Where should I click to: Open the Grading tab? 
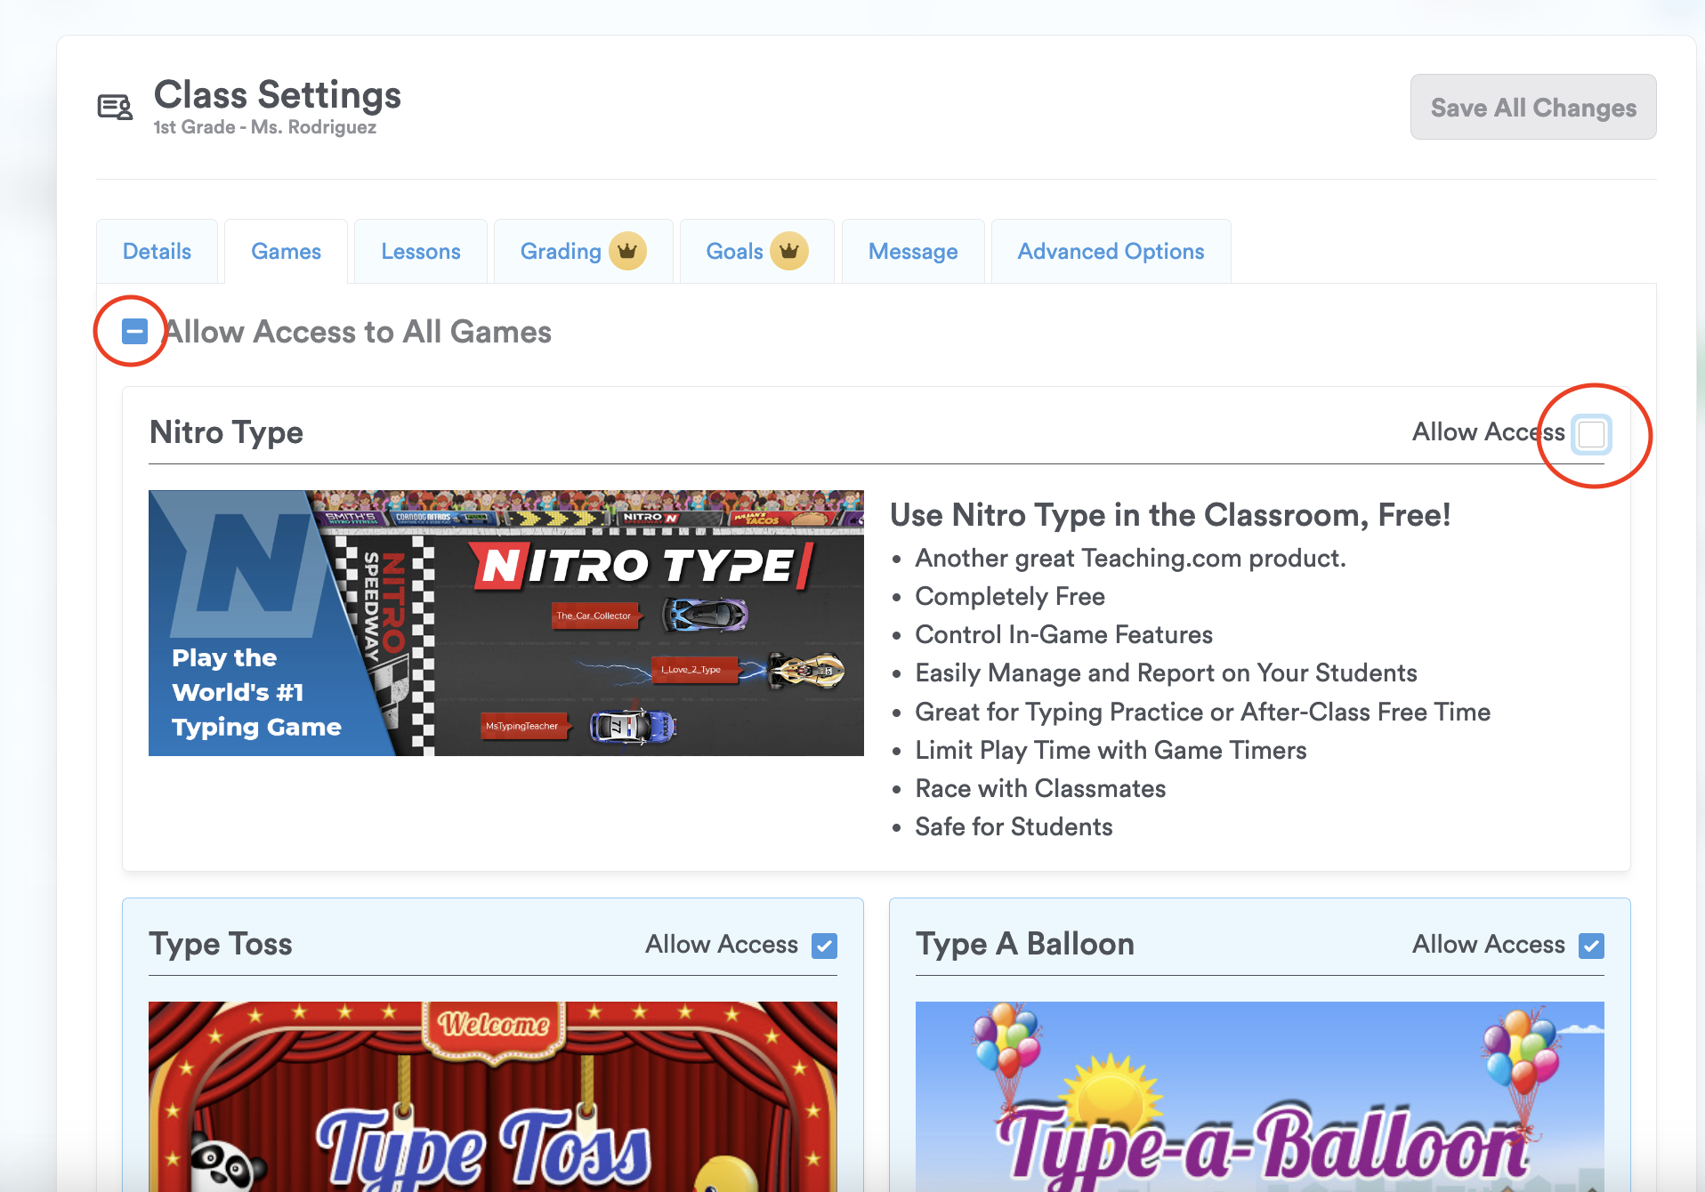click(583, 252)
